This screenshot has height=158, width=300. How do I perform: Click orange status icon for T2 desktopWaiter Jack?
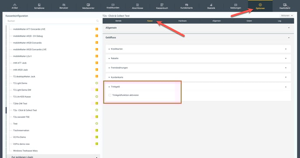click(97, 76)
